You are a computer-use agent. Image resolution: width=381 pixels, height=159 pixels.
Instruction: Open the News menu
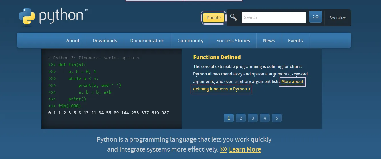pyautogui.click(x=269, y=41)
